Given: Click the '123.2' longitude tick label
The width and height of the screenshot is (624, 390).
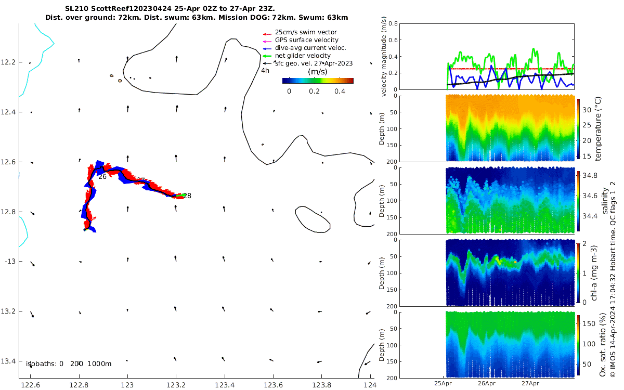Looking at the screenshot, I should tap(176, 385).
